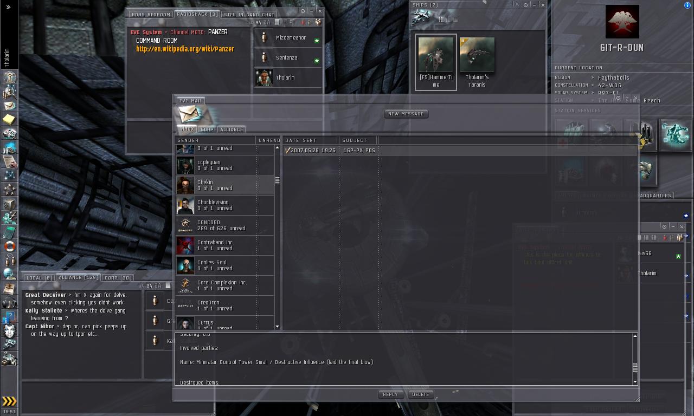The image size is (694, 416).
Task: Switch Radioshack member list to first view mode
Action: [x=277, y=22]
